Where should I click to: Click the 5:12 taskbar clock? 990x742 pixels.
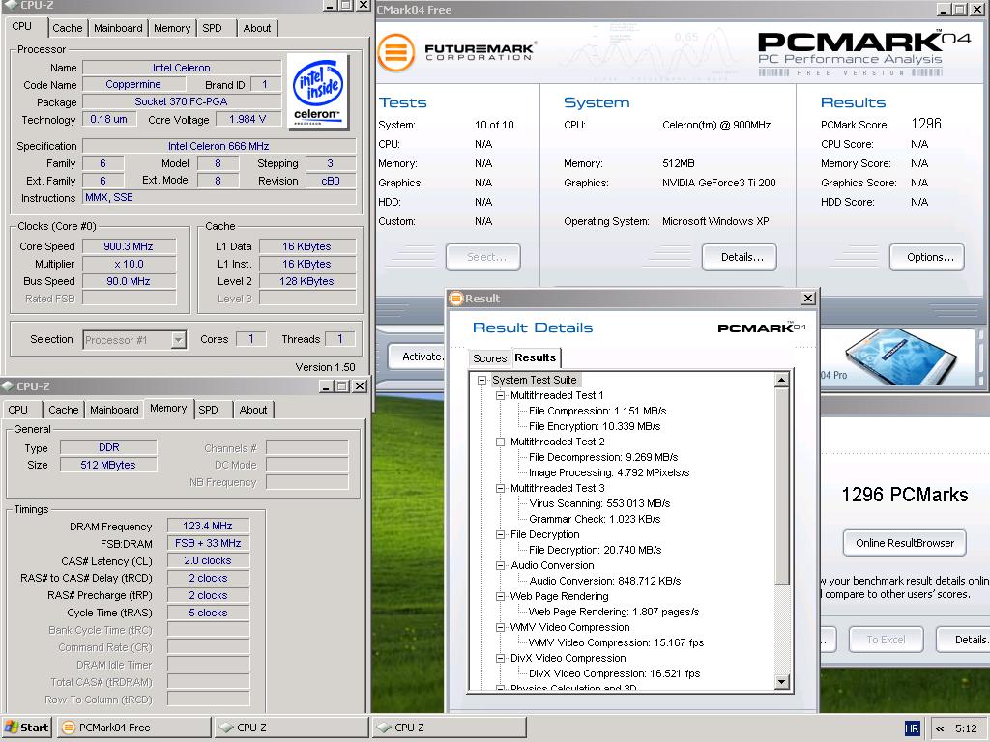[966, 728]
